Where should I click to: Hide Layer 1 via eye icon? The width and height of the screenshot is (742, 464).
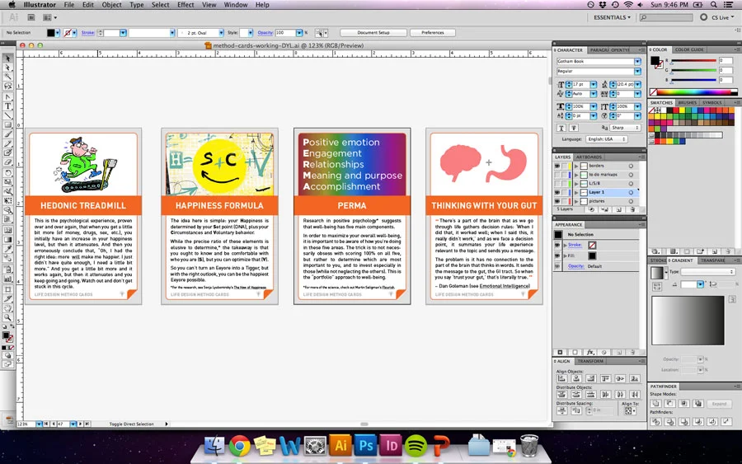(x=557, y=193)
